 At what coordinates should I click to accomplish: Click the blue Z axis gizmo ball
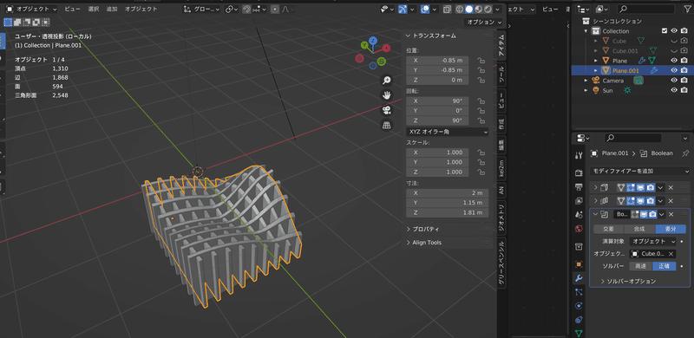tap(373, 40)
